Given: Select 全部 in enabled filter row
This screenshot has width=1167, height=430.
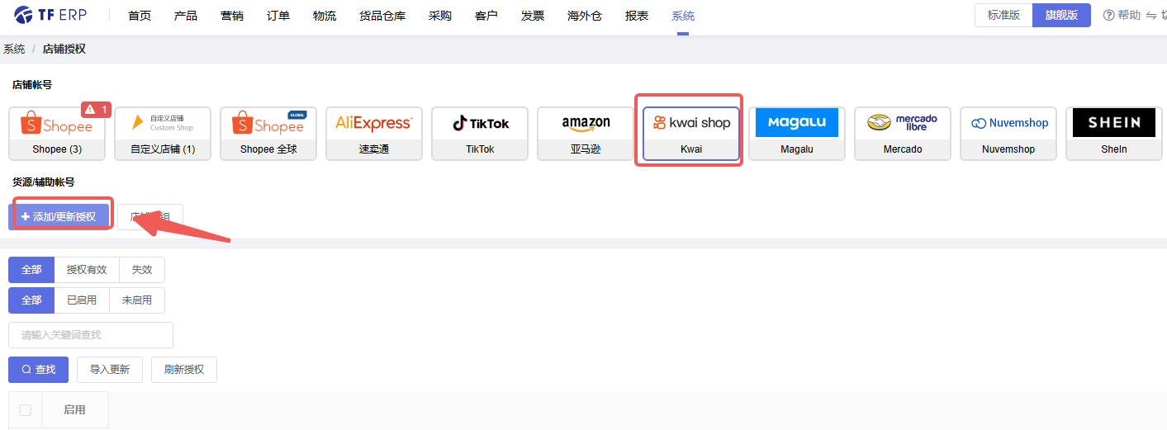Looking at the screenshot, I should pyautogui.click(x=31, y=300).
